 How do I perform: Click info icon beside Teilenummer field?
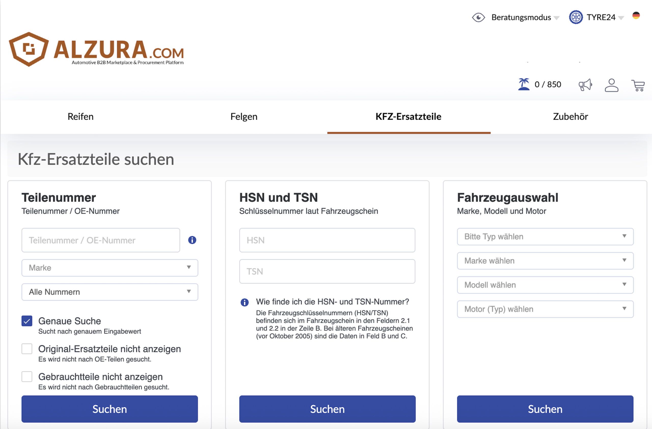pos(192,240)
